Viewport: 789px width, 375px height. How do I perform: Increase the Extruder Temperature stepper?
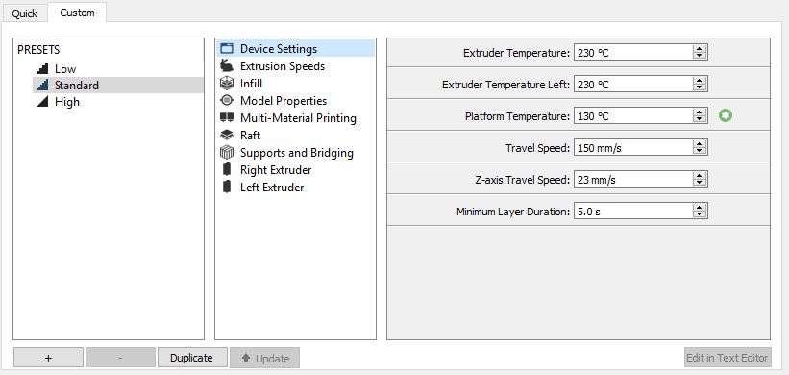click(700, 48)
